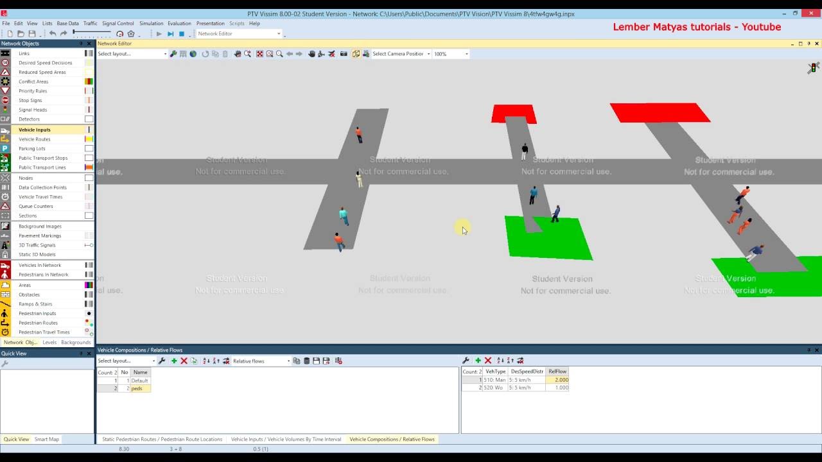The height and width of the screenshot is (462, 822).
Task: Click the wrench icon in the Relative Flows list
Action: click(x=466, y=361)
